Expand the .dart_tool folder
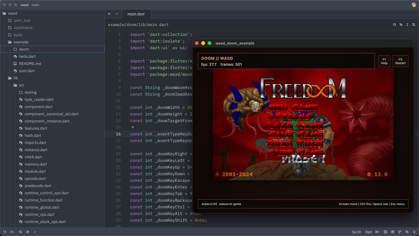 52,21
